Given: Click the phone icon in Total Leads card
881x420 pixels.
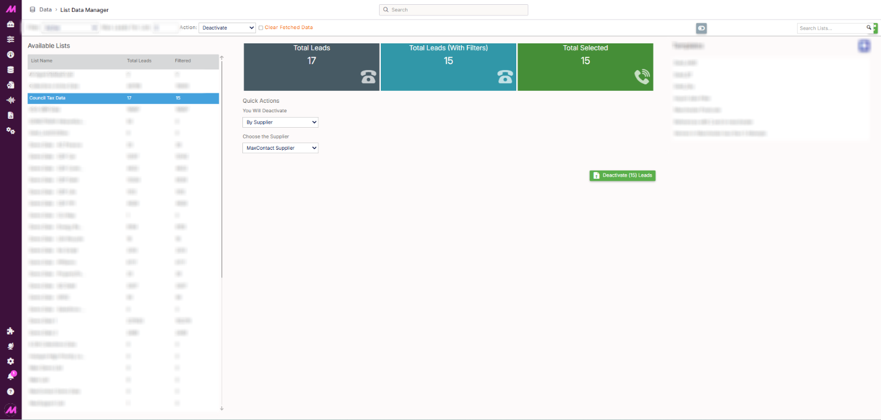Looking at the screenshot, I should [369, 77].
